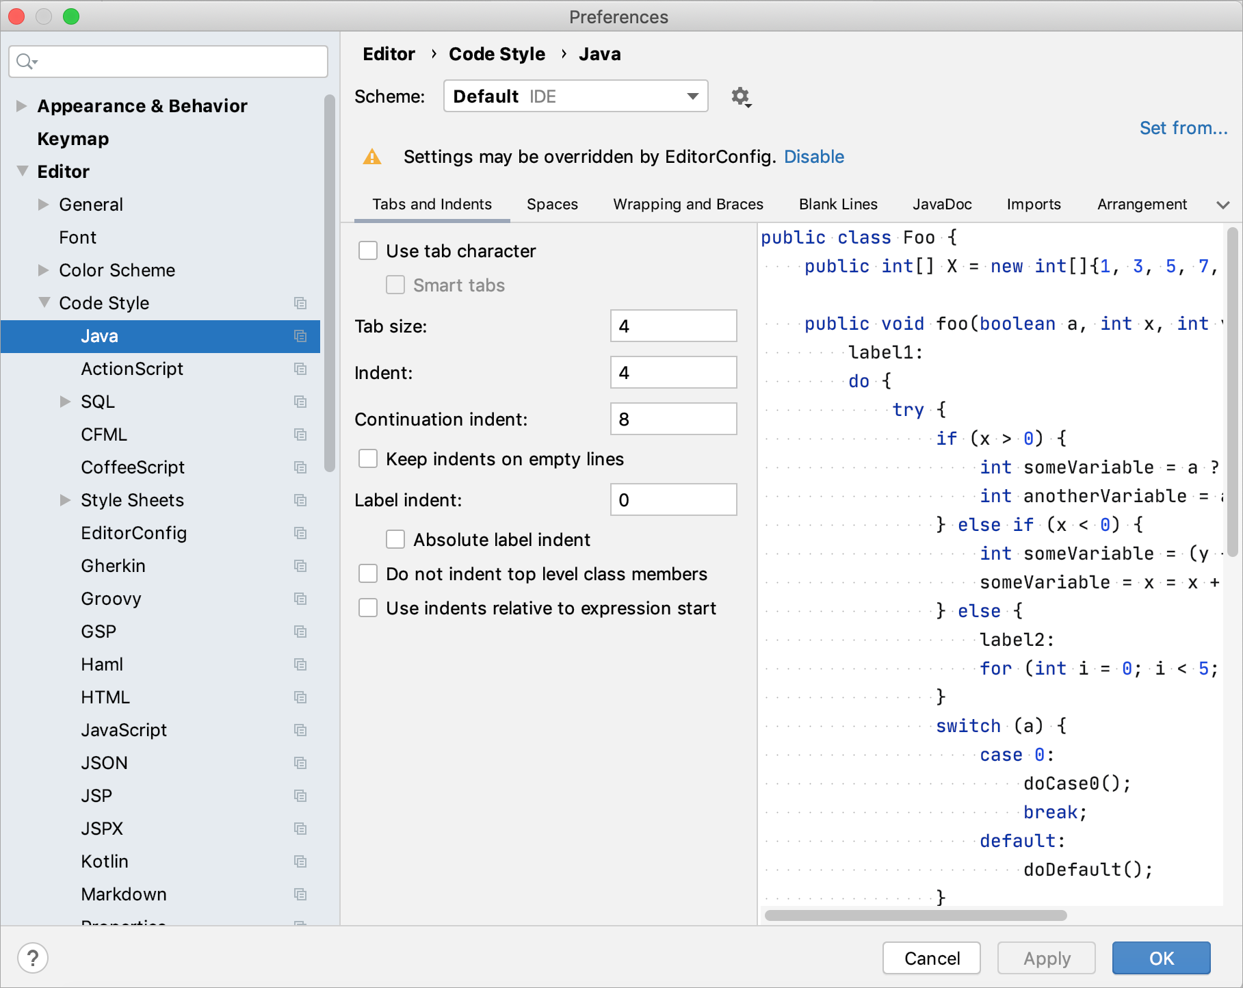The width and height of the screenshot is (1243, 988).
Task: Click the scheme copy icon beside Kotlin
Action: (300, 861)
